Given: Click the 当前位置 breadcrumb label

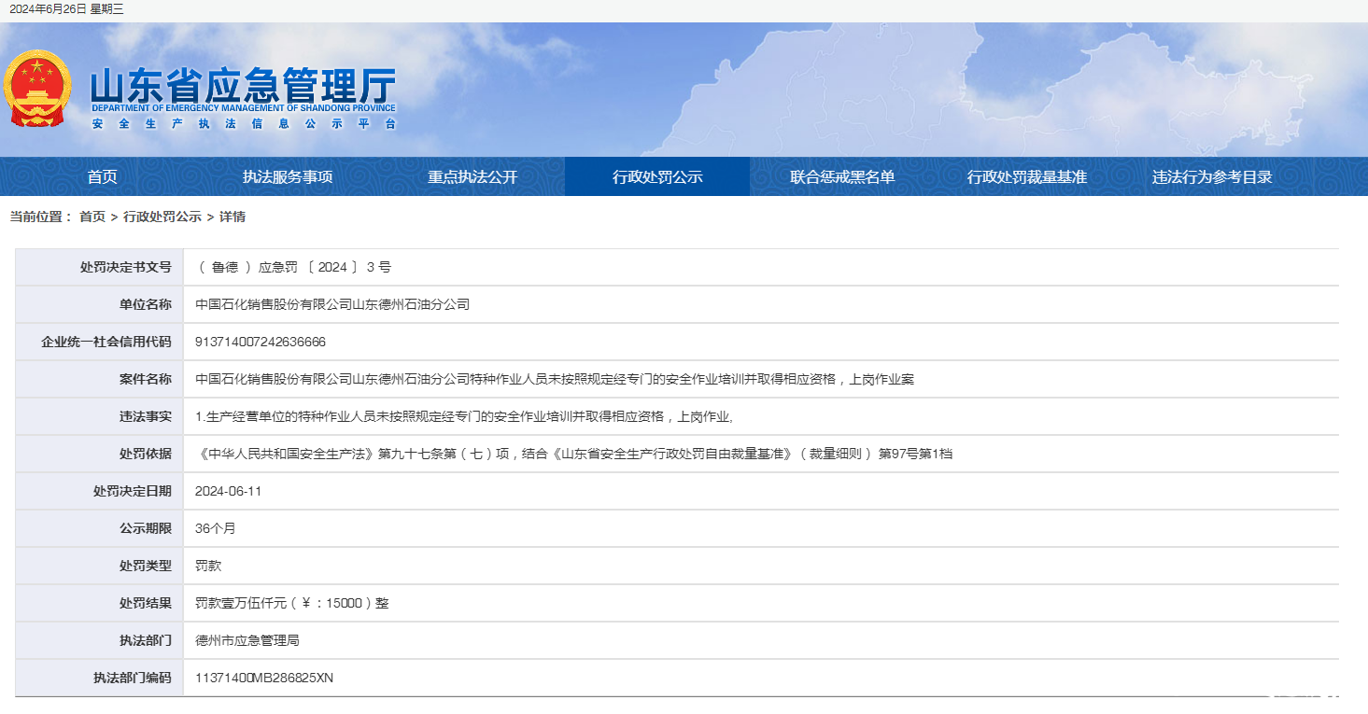Looking at the screenshot, I should coord(41,217).
